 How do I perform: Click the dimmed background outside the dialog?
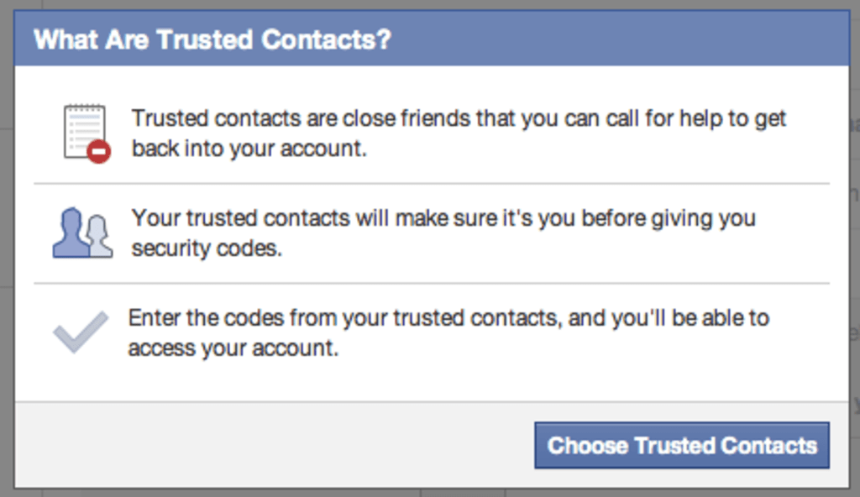point(7,247)
